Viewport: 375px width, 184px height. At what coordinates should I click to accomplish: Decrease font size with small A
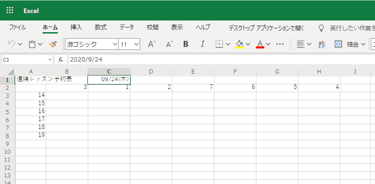pyautogui.click(x=170, y=44)
